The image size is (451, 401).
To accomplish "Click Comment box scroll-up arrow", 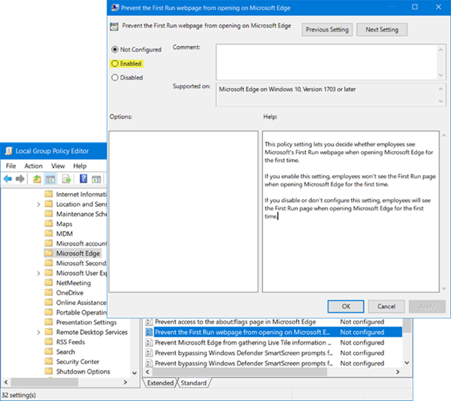I will pos(440,50).
